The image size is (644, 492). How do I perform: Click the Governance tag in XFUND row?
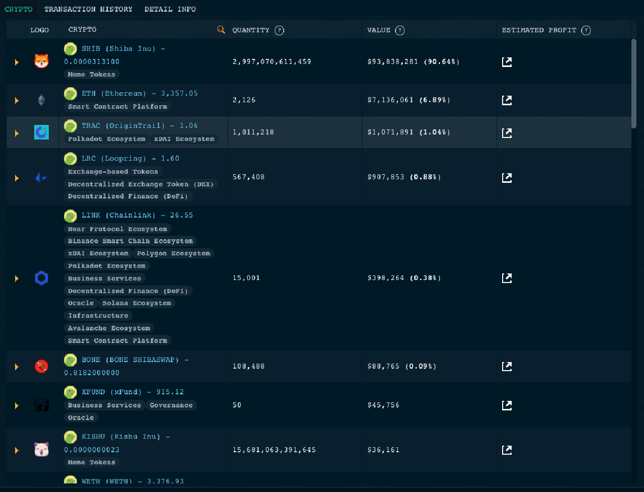[x=171, y=405]
